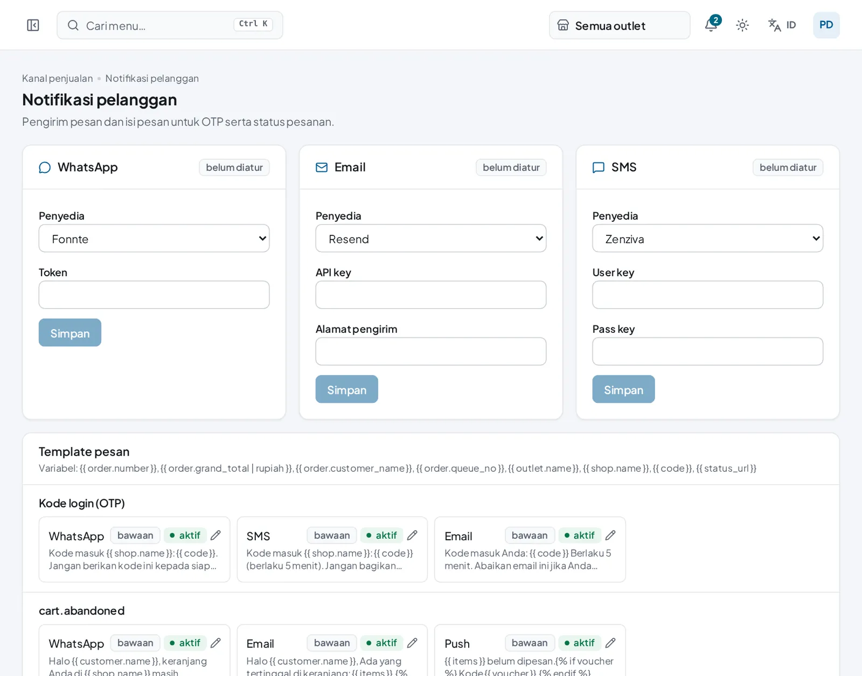The image size is (862, 676).
Task: Click the Semua outlet store icon
Action: pos(563,25)
